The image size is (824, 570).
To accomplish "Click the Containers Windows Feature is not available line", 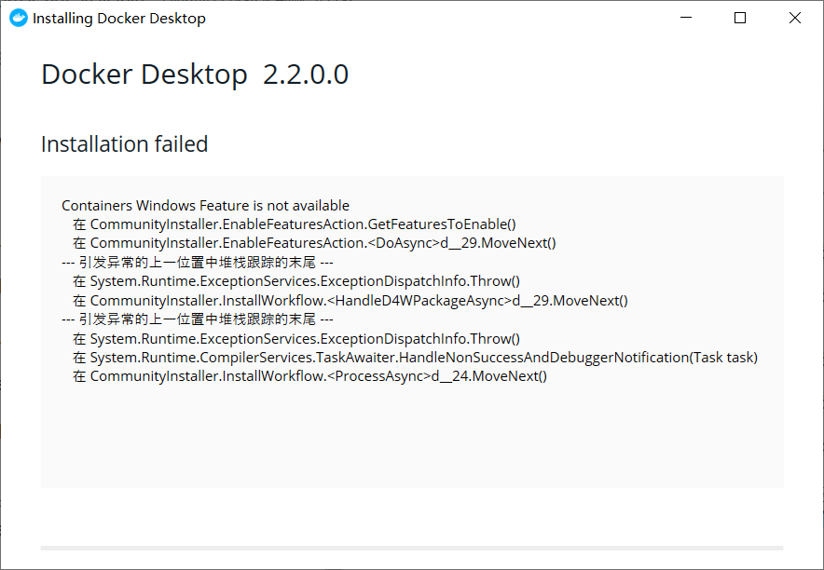I will pos(205,205).
